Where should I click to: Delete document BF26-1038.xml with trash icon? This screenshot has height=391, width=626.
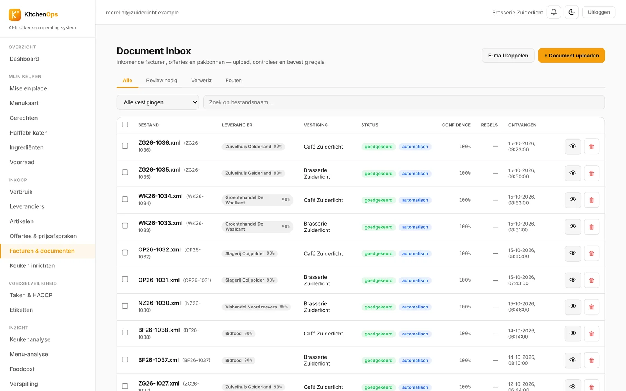click(592, 334)
